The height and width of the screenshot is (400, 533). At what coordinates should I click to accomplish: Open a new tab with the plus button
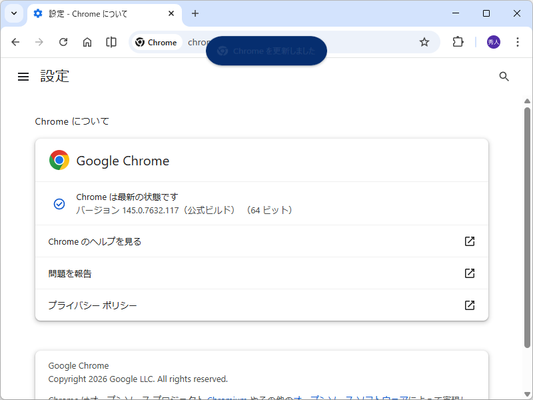pyautogui.click(x=195, y=13)
